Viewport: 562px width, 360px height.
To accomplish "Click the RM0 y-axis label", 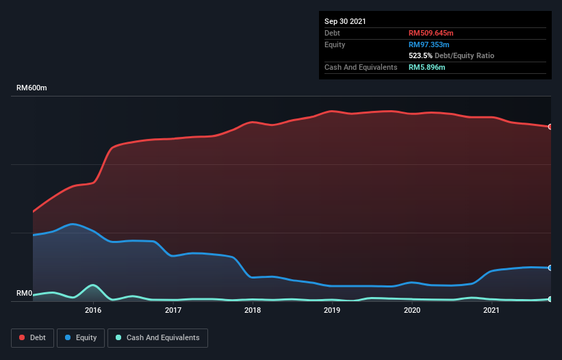I will (25, 293).
